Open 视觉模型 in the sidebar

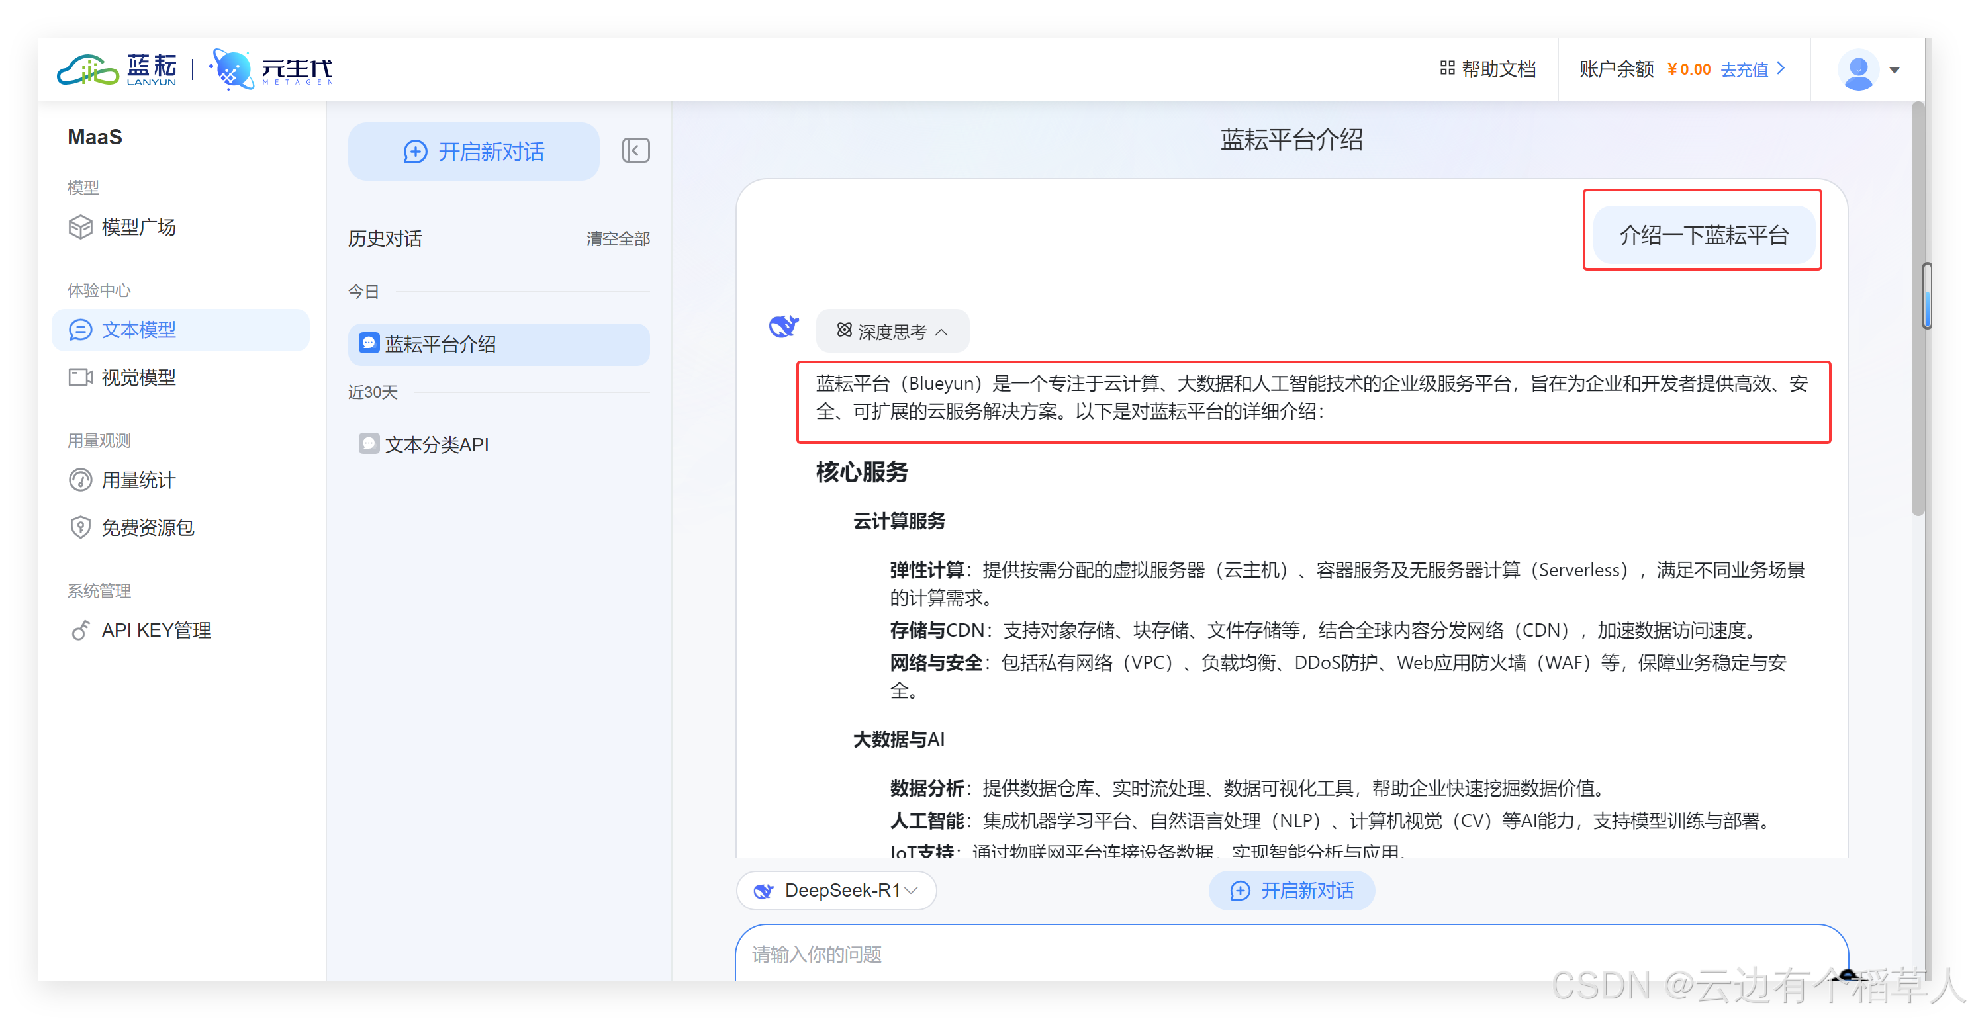pyautogui.click(x=138, y=377)
